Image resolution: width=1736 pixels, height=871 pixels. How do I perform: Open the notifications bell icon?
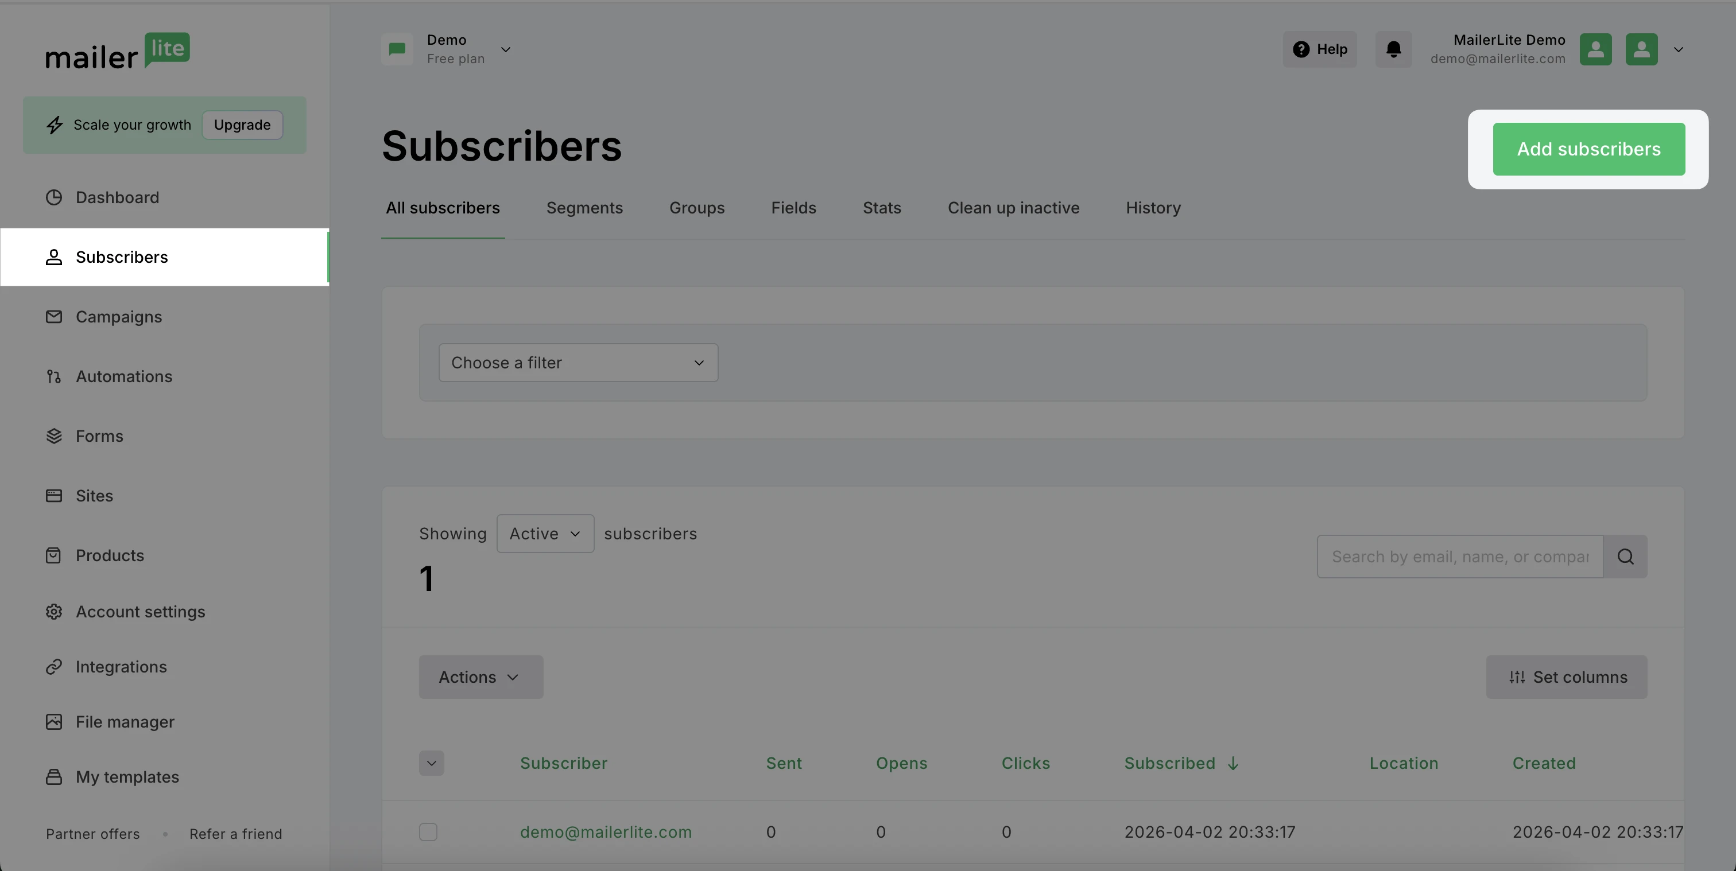click(1394, 49)
